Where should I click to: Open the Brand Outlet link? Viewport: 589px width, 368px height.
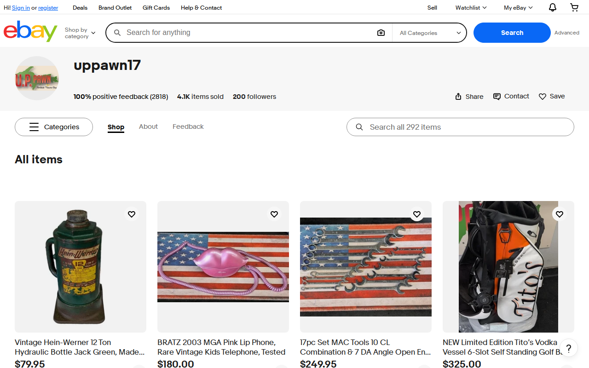pos(115,8)
